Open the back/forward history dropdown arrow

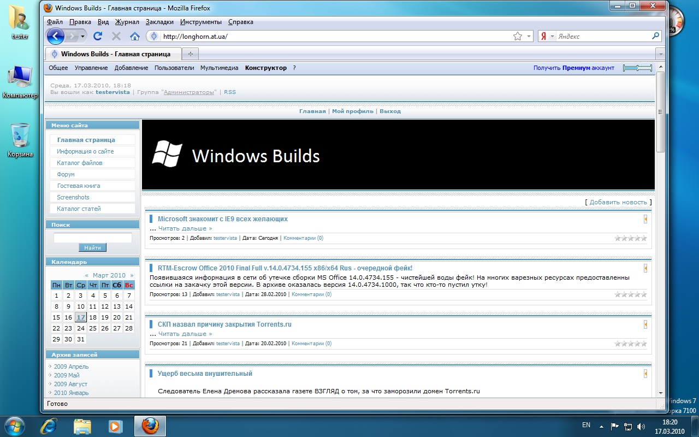click(83, 37)
